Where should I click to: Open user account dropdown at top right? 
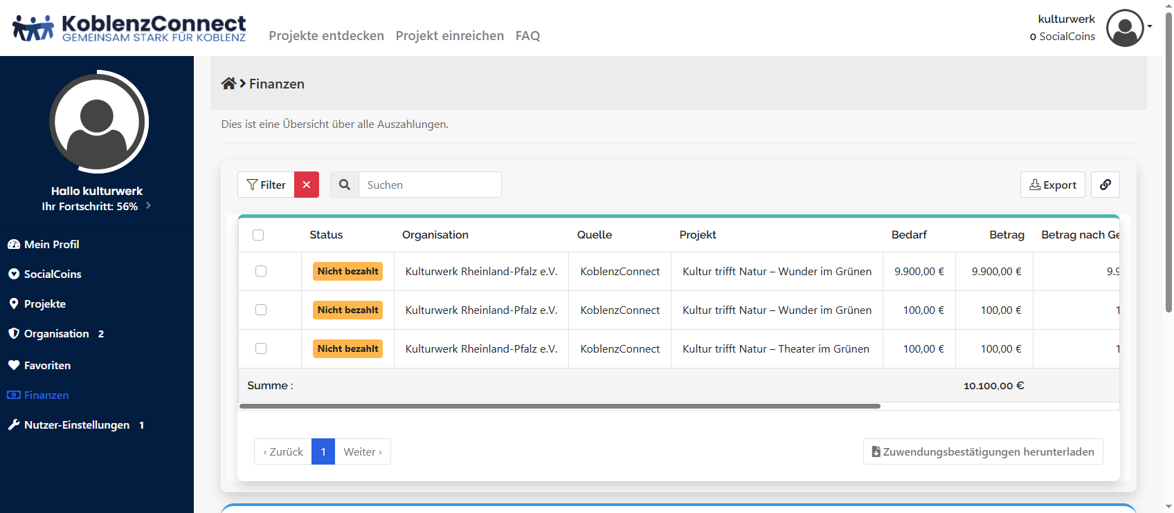click(x=1128, y=28)
